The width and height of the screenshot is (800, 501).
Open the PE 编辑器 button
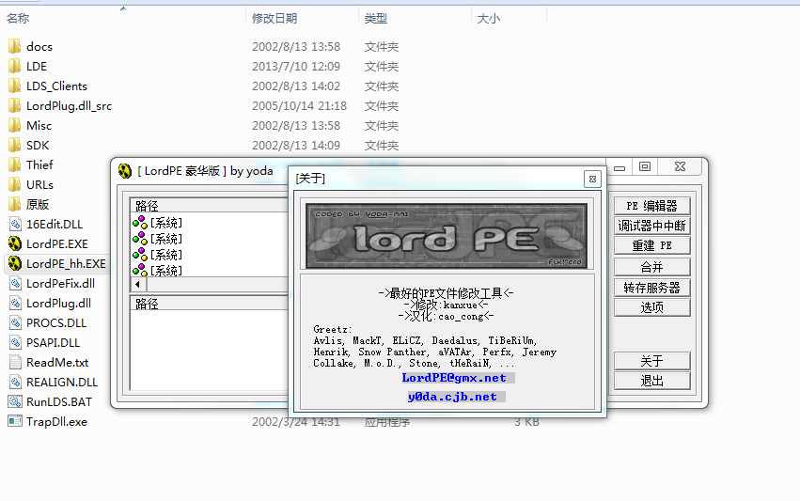click(652, 206)
